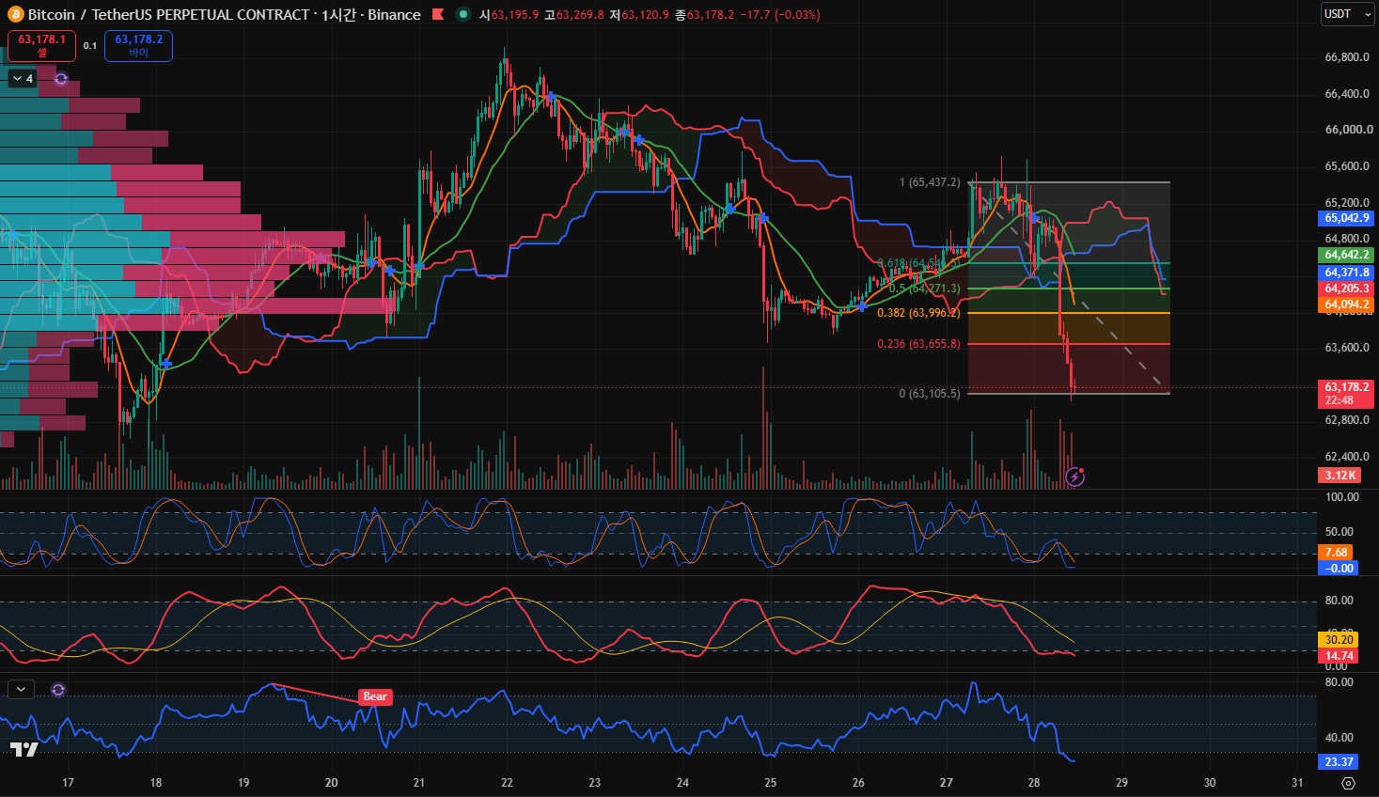
Task: Expand the bottom RSI pane legend chevron
Action: pos(21,690)
